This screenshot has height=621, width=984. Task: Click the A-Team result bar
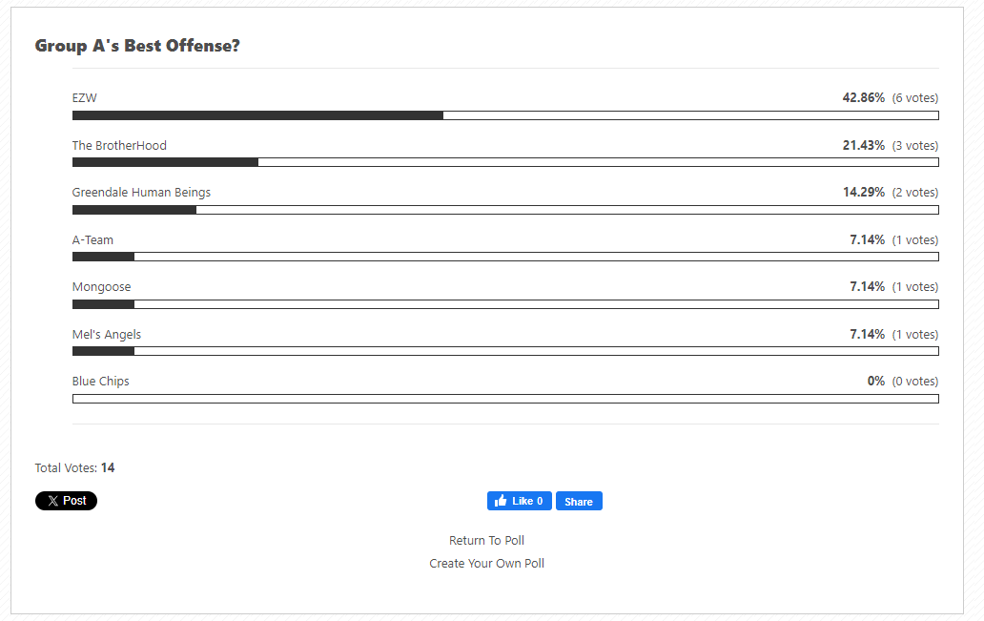(x=505, y=257)
